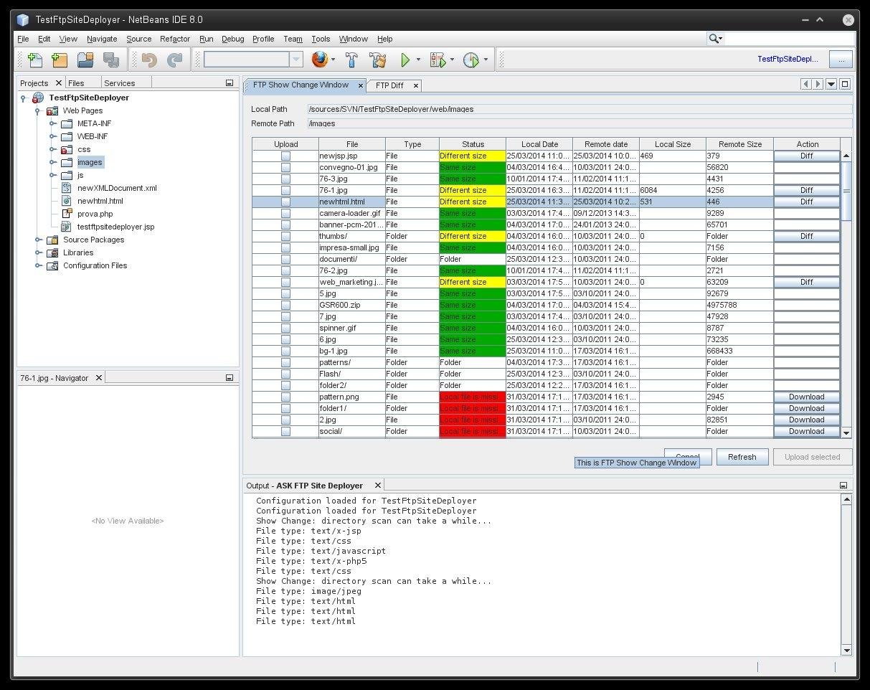Check the Upload box for newhtml.html
This screenshot has width=870, height=690.
point(285,202)
